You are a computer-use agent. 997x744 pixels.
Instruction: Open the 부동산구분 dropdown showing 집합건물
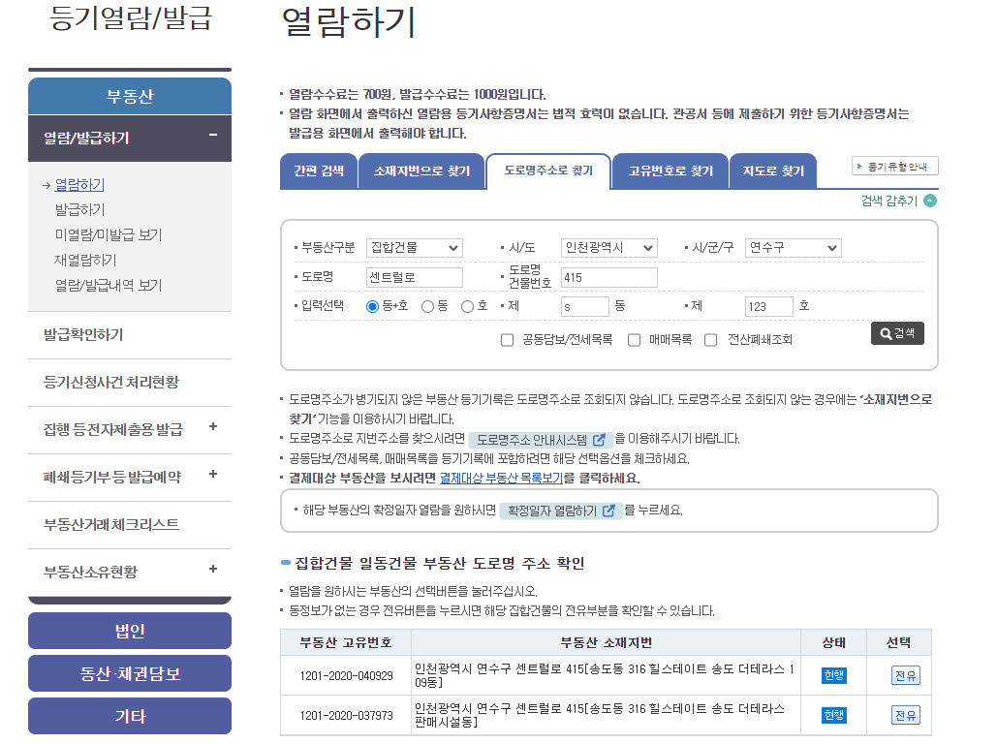[415, 247]
